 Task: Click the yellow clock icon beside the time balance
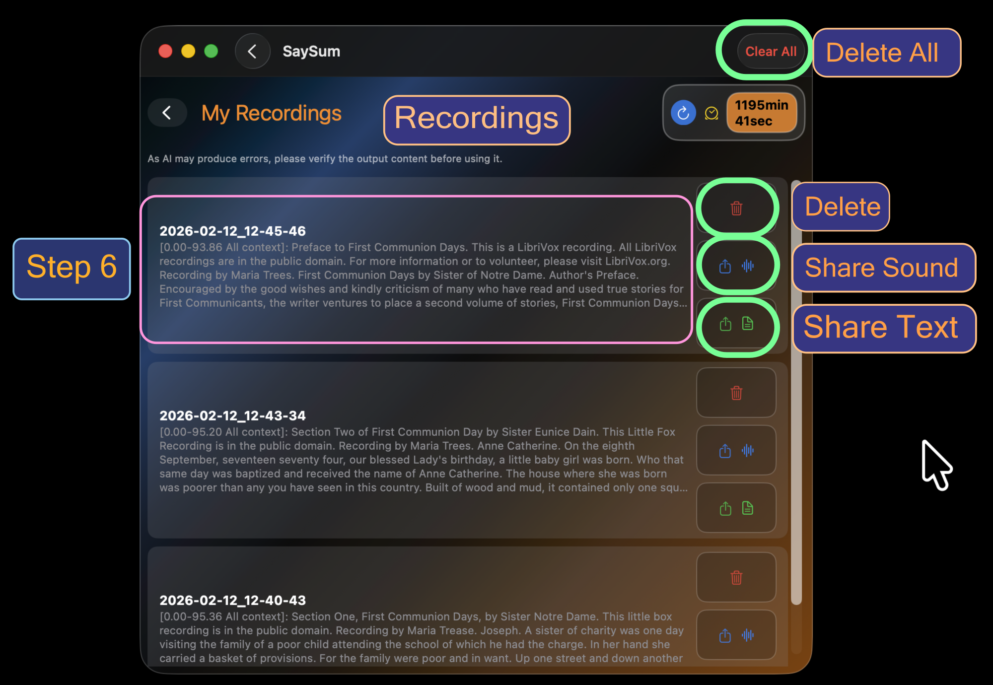click(711, 112)
